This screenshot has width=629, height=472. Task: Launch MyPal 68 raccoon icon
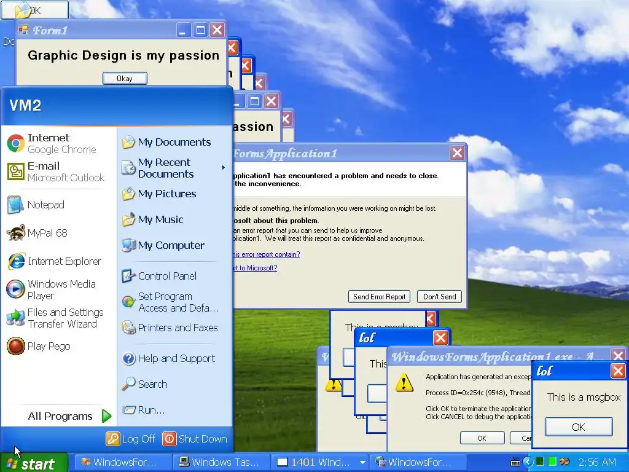(15, 233)
